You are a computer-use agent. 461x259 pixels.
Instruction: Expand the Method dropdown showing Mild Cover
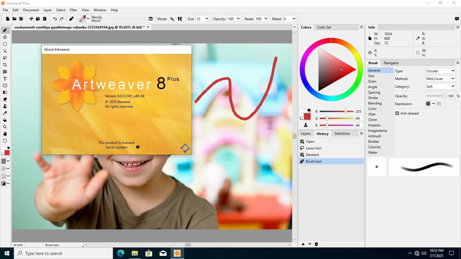click(440, 79)
